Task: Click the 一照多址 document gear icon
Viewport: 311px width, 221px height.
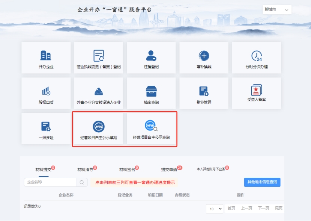Action: point(46,127)
